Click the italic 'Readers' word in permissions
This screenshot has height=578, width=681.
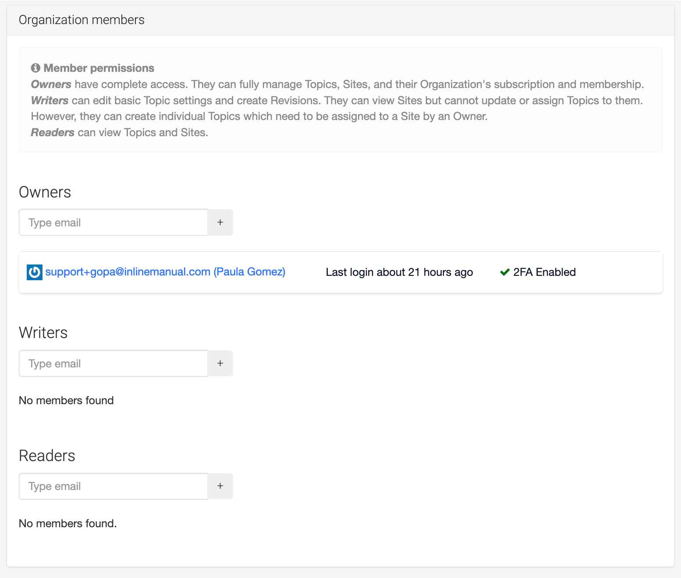coord(53,133)
